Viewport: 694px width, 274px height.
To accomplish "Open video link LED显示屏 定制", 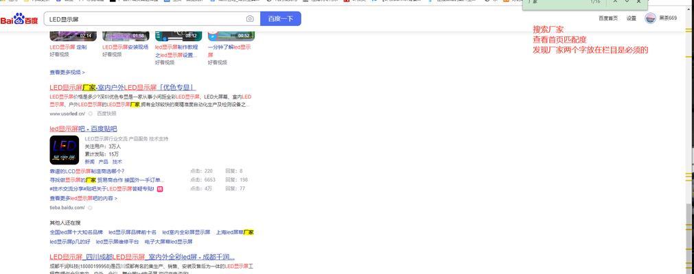I will [68, 47].
